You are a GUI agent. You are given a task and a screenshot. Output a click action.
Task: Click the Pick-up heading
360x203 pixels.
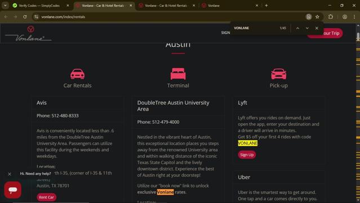pos(279,85)
